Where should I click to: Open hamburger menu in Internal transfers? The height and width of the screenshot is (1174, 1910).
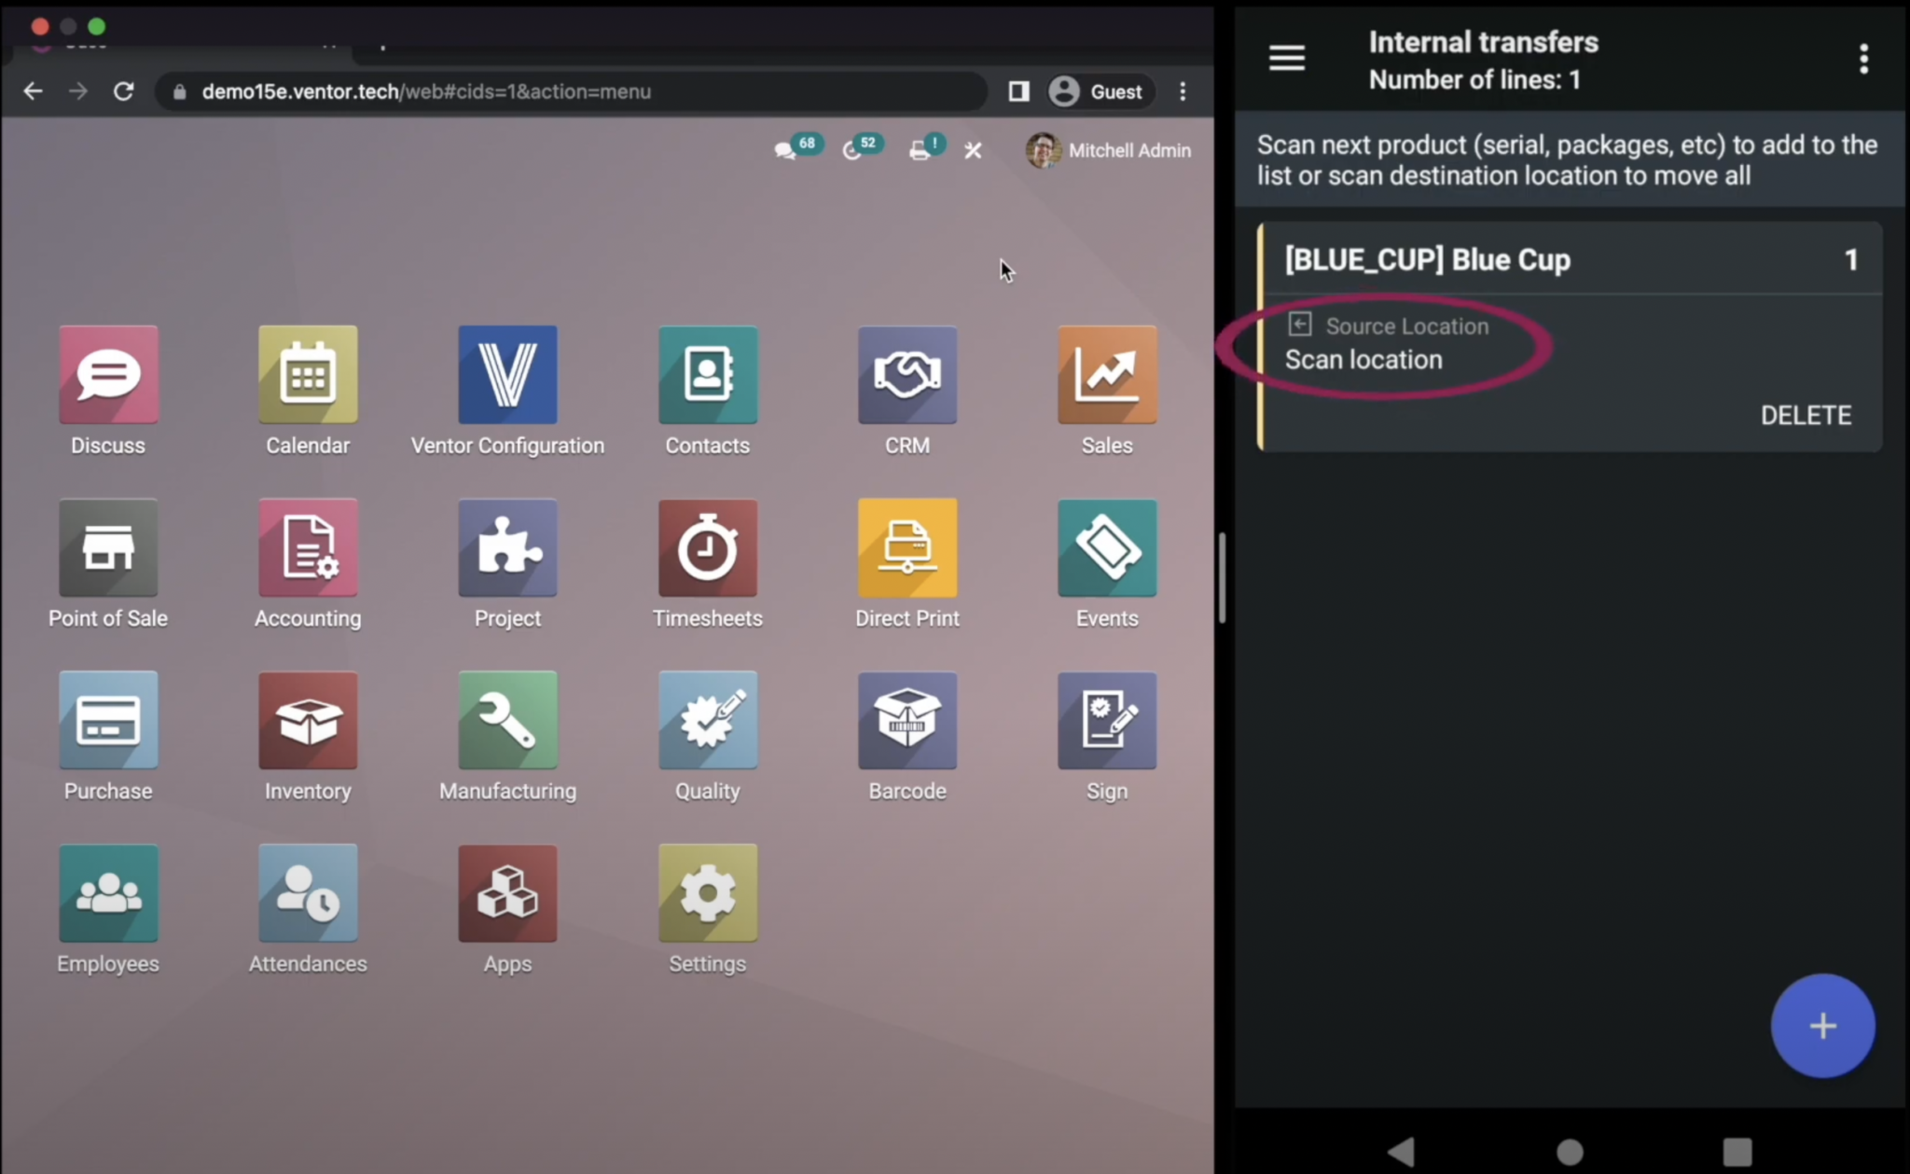click(x=1287, y=58)
